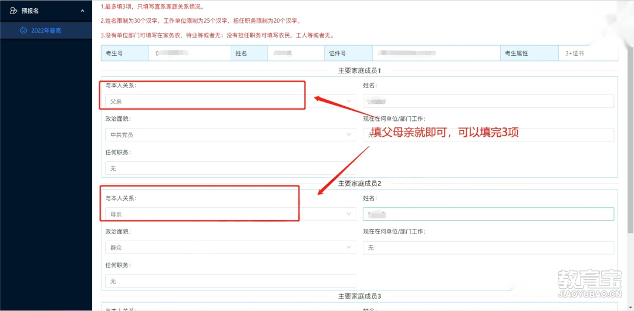634x311 pixels.
Task: Click the 预报名 user icon in sidebar
Action: pyautogui.click(x=14, y=11)
